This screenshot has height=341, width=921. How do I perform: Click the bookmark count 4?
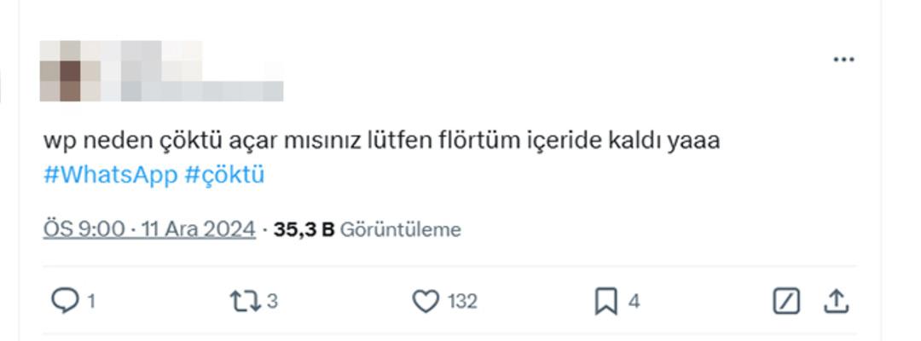[x=634, y=302]
